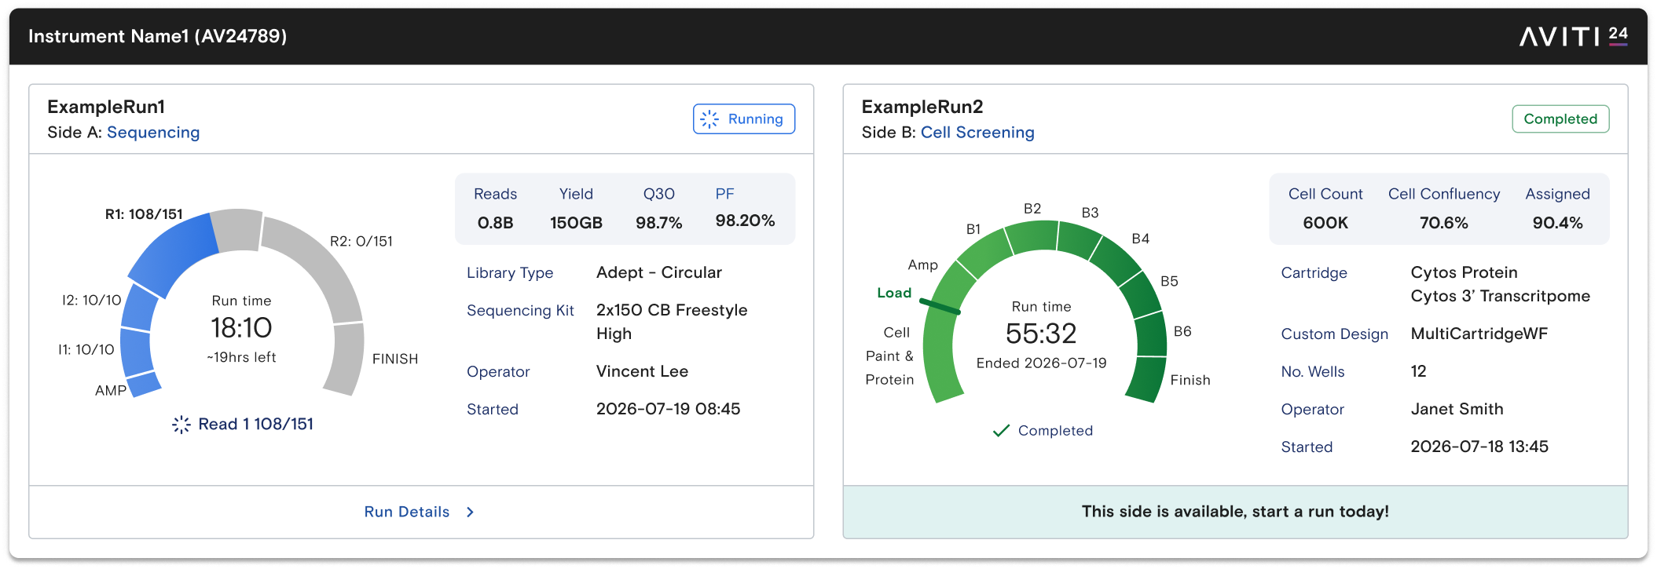Click the Sequencing link for Side A
Image resolution: width=1657 pixels, height=569 pixels.
[x=153, y=133]
